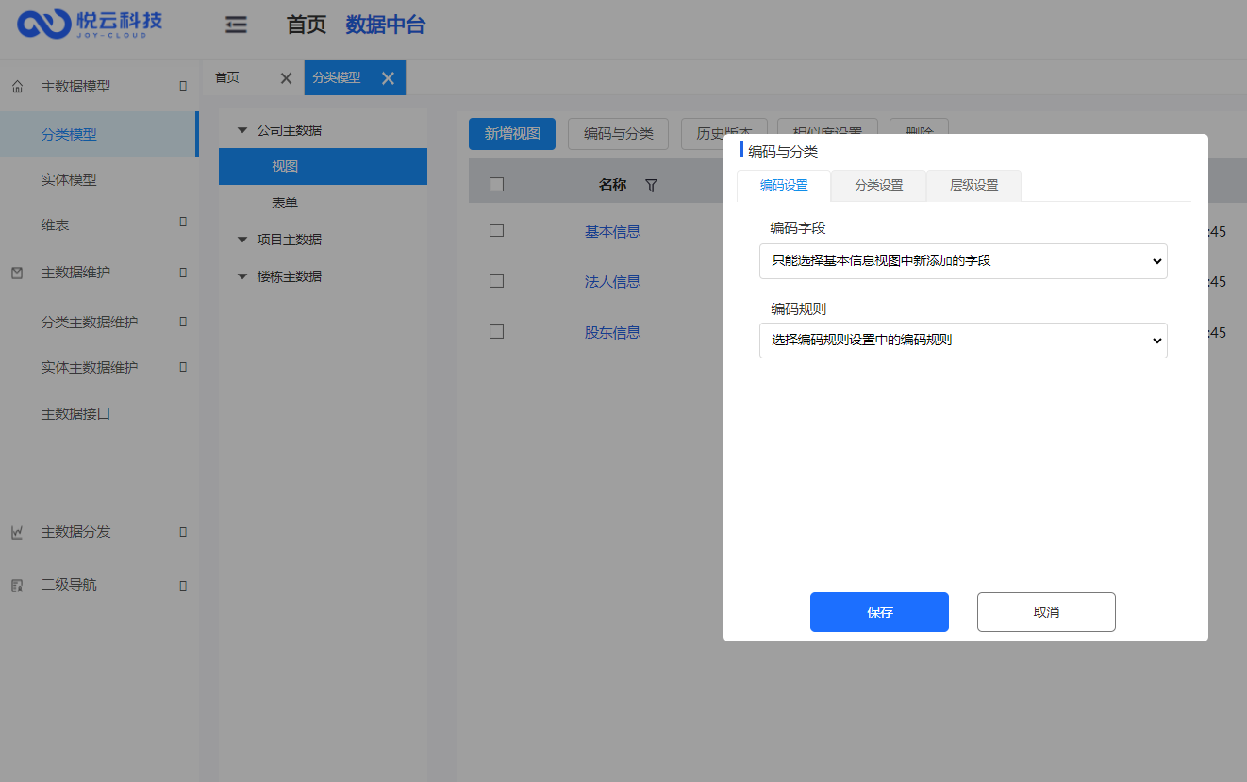Check the 股东信息 row checkbox
This screenshot has height=782, width=1247.
[x=497, y=331]
